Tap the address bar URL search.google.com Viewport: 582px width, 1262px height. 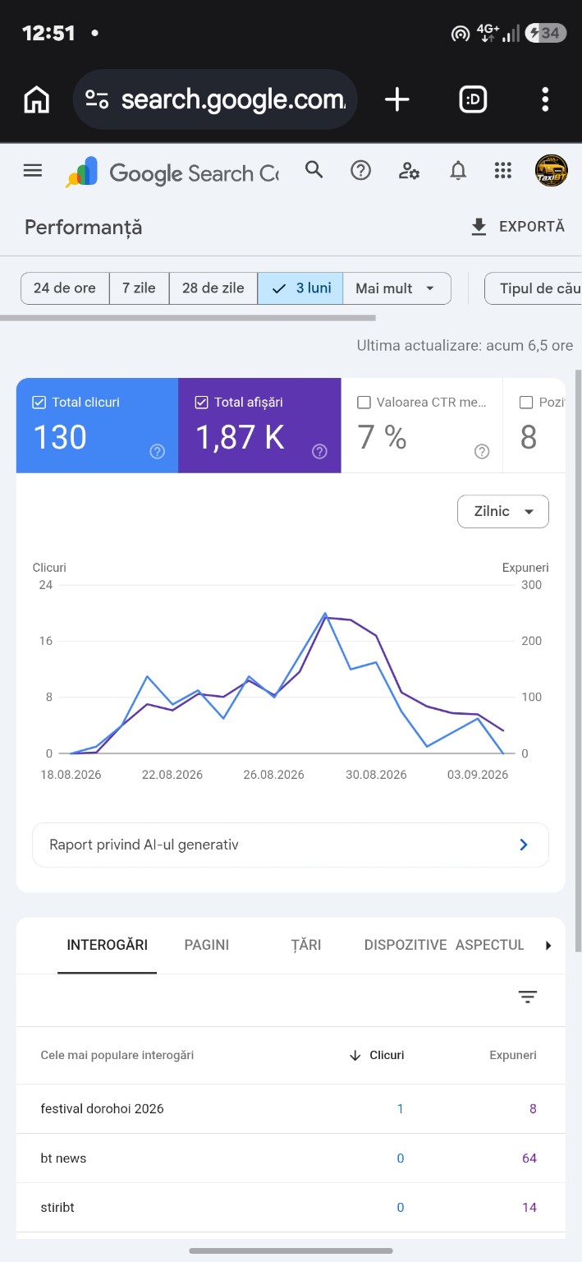pos(234,100)
